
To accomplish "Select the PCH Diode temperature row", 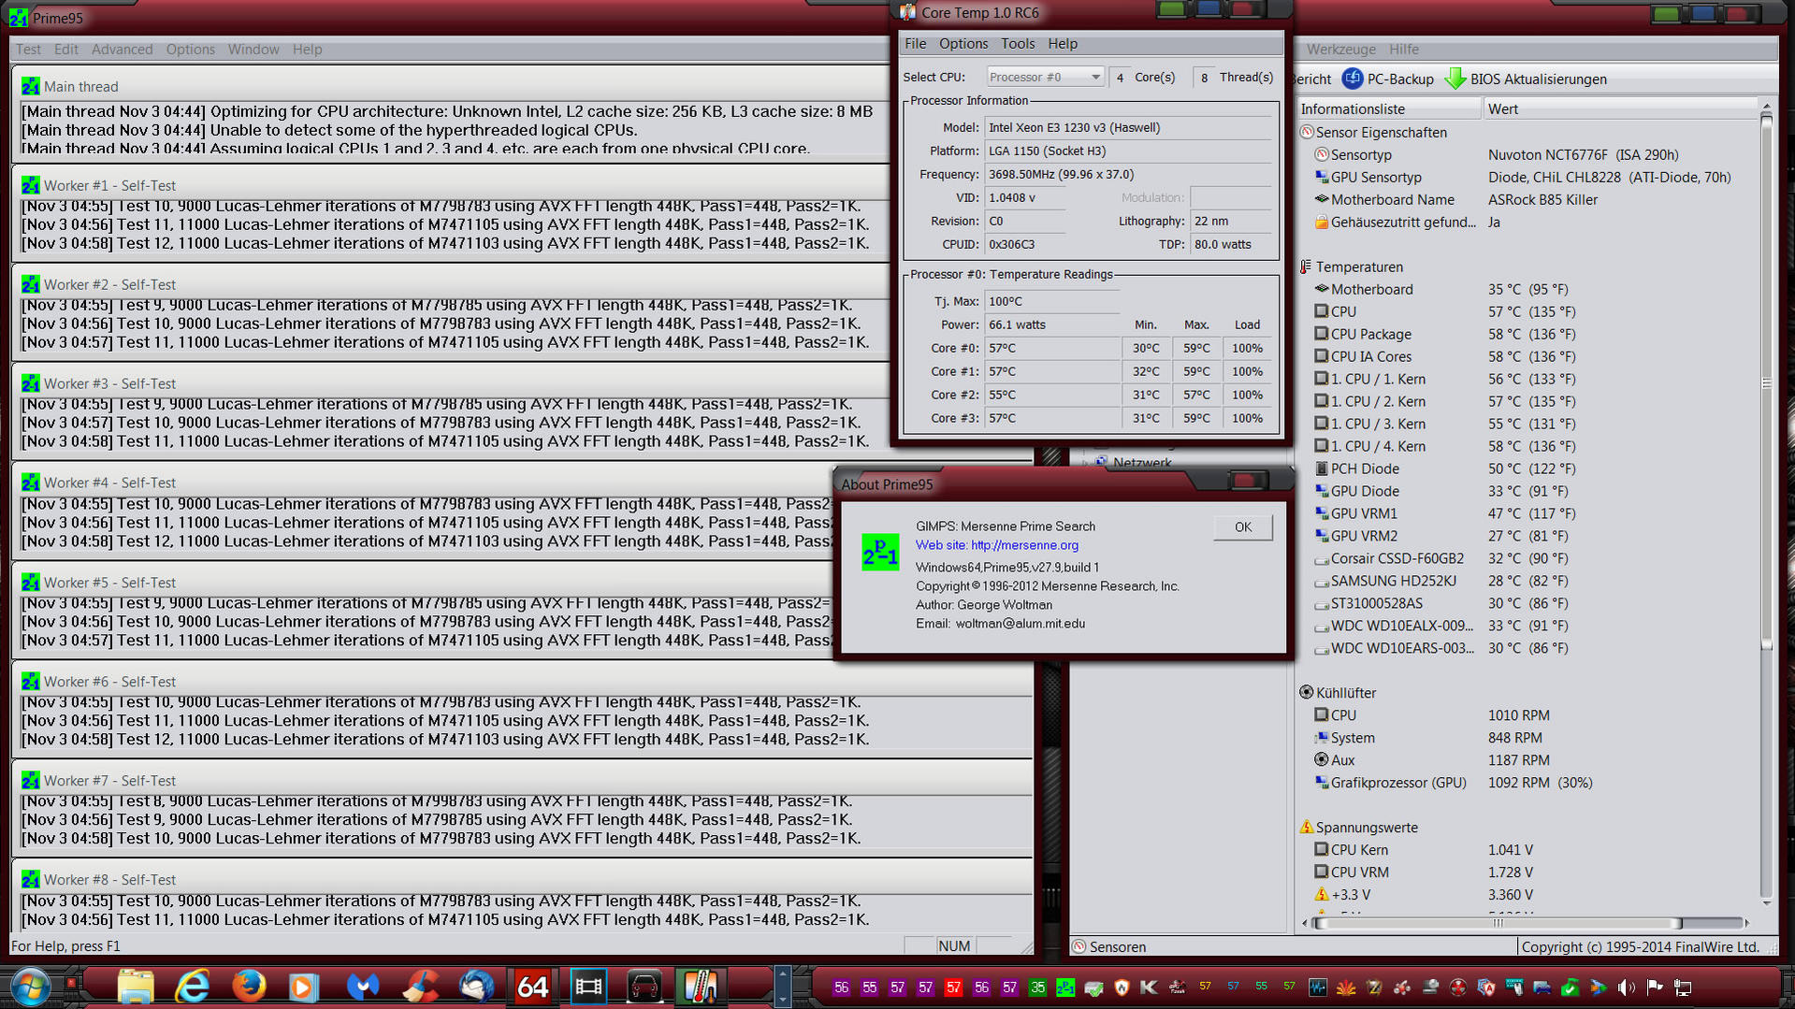I will (1445, 468).
